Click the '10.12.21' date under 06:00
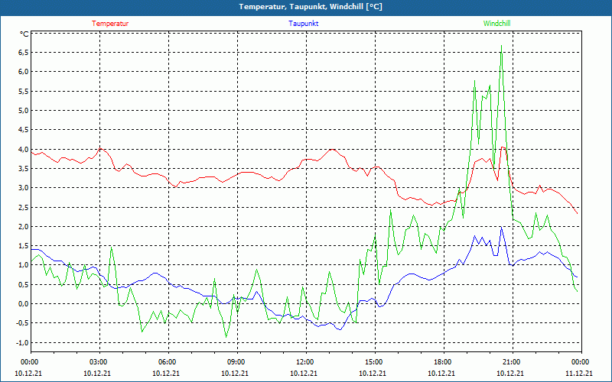This screenshot has width=612, height=382. click(x=166, y=373)
